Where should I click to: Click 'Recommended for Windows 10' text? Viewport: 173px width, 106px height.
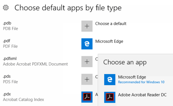tap(141, 82)
